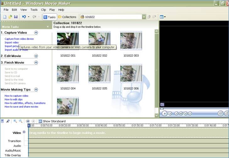Screen dimensions: 229x158
Task: Close the Movie Tasks pane
Action: pyautogui.click(x=48, y=27)
